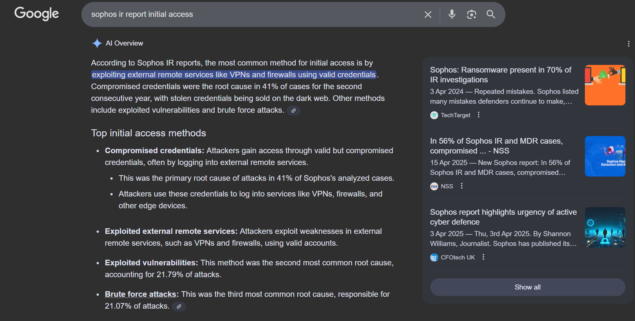This screenshot has height=321, width=635.
Task: Open the blue Sophos MDR thumbnail image
Action: pos(605,156)
